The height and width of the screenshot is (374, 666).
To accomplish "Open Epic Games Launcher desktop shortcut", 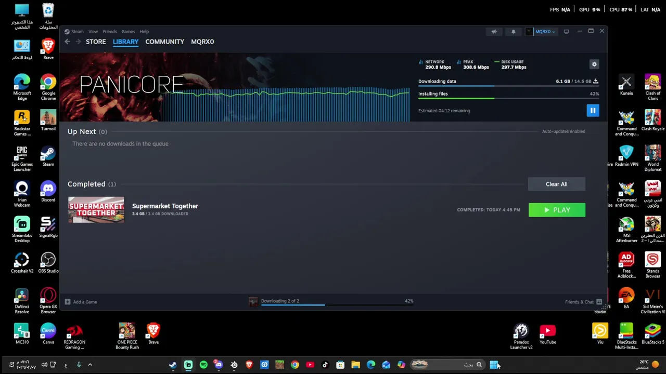I will 22,158.
